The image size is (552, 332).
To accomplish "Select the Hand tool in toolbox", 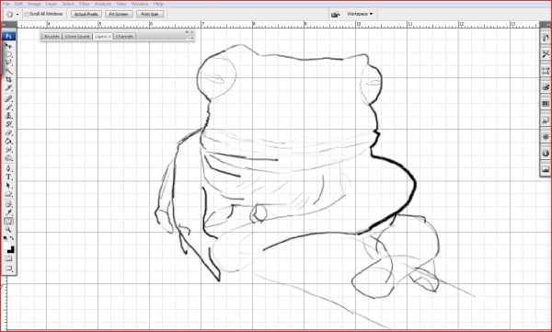I will pyautogui.click(x=8, y=221).
